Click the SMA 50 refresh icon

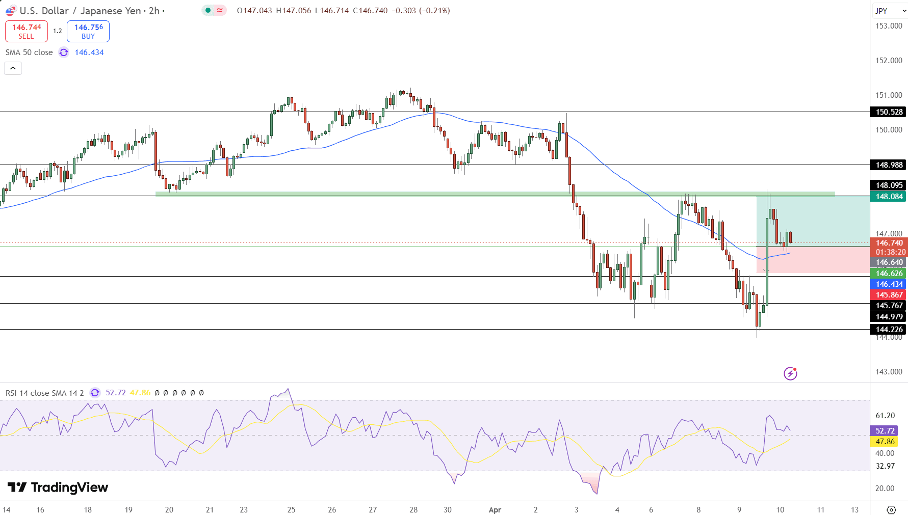point(64,52)
